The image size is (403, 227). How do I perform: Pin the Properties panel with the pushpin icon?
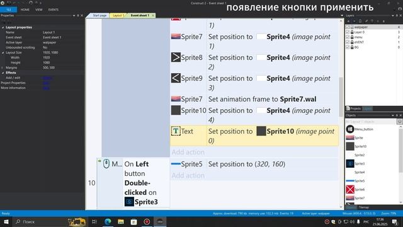tap(78, 15)
